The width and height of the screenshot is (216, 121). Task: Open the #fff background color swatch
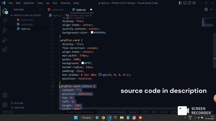(83, 63)
